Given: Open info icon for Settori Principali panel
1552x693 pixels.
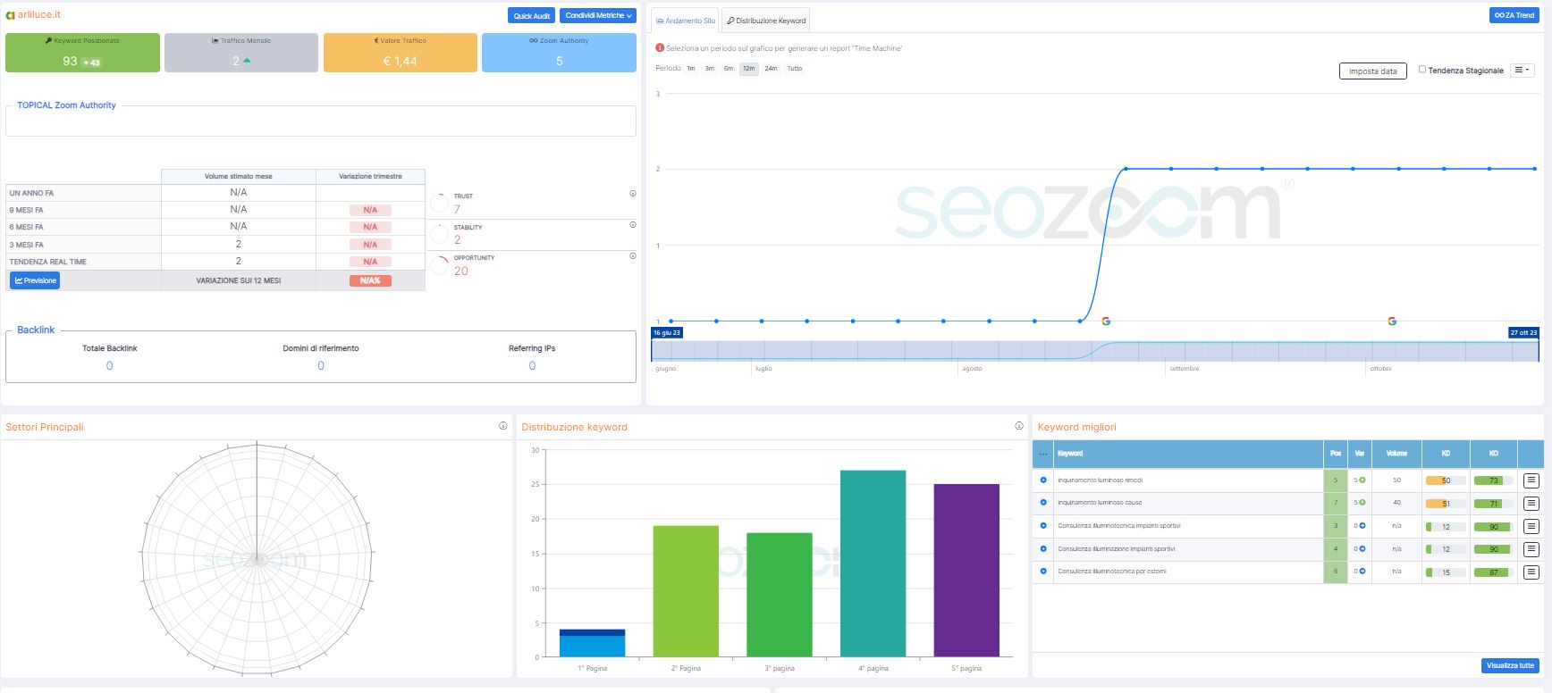Looking at the screenshot, I should pyautogui.click(x=503, y=426).
